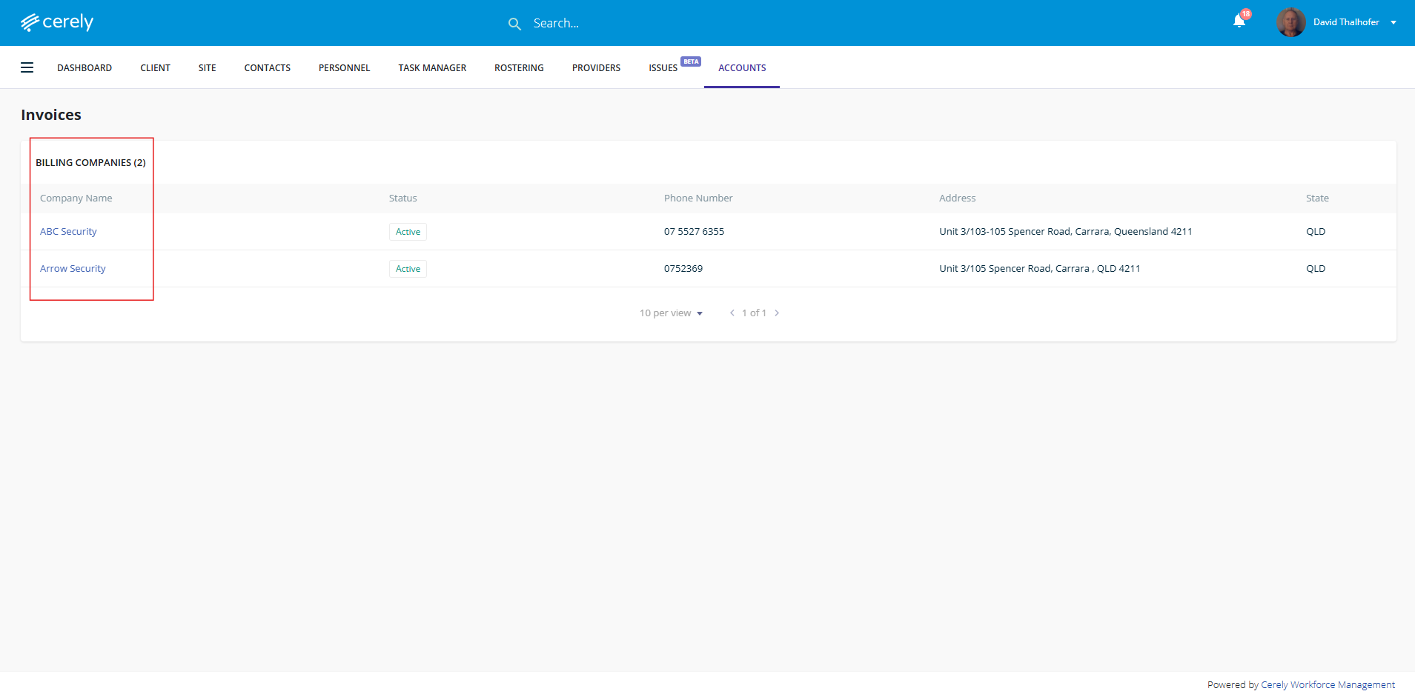Click David Thalhofer's profile avatar
The height and width of the screenshot is (694, 1415).
(x=1290, y=22)
